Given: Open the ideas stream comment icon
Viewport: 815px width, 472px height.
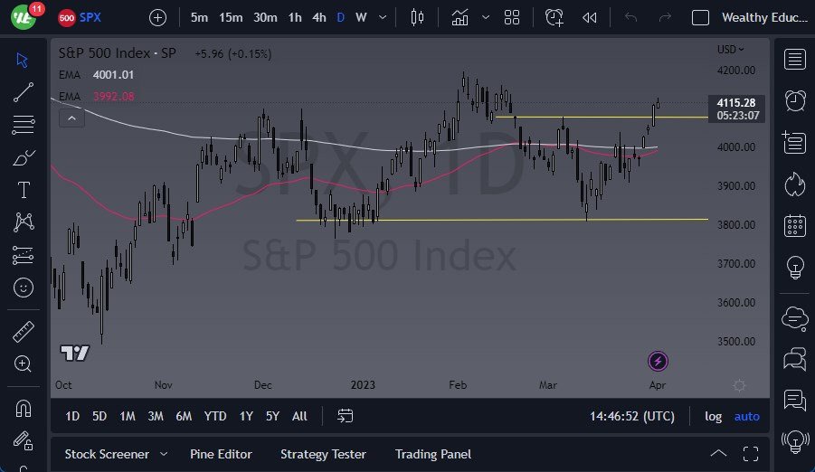Looking at the screenshot, I should (x=795, y=401).
